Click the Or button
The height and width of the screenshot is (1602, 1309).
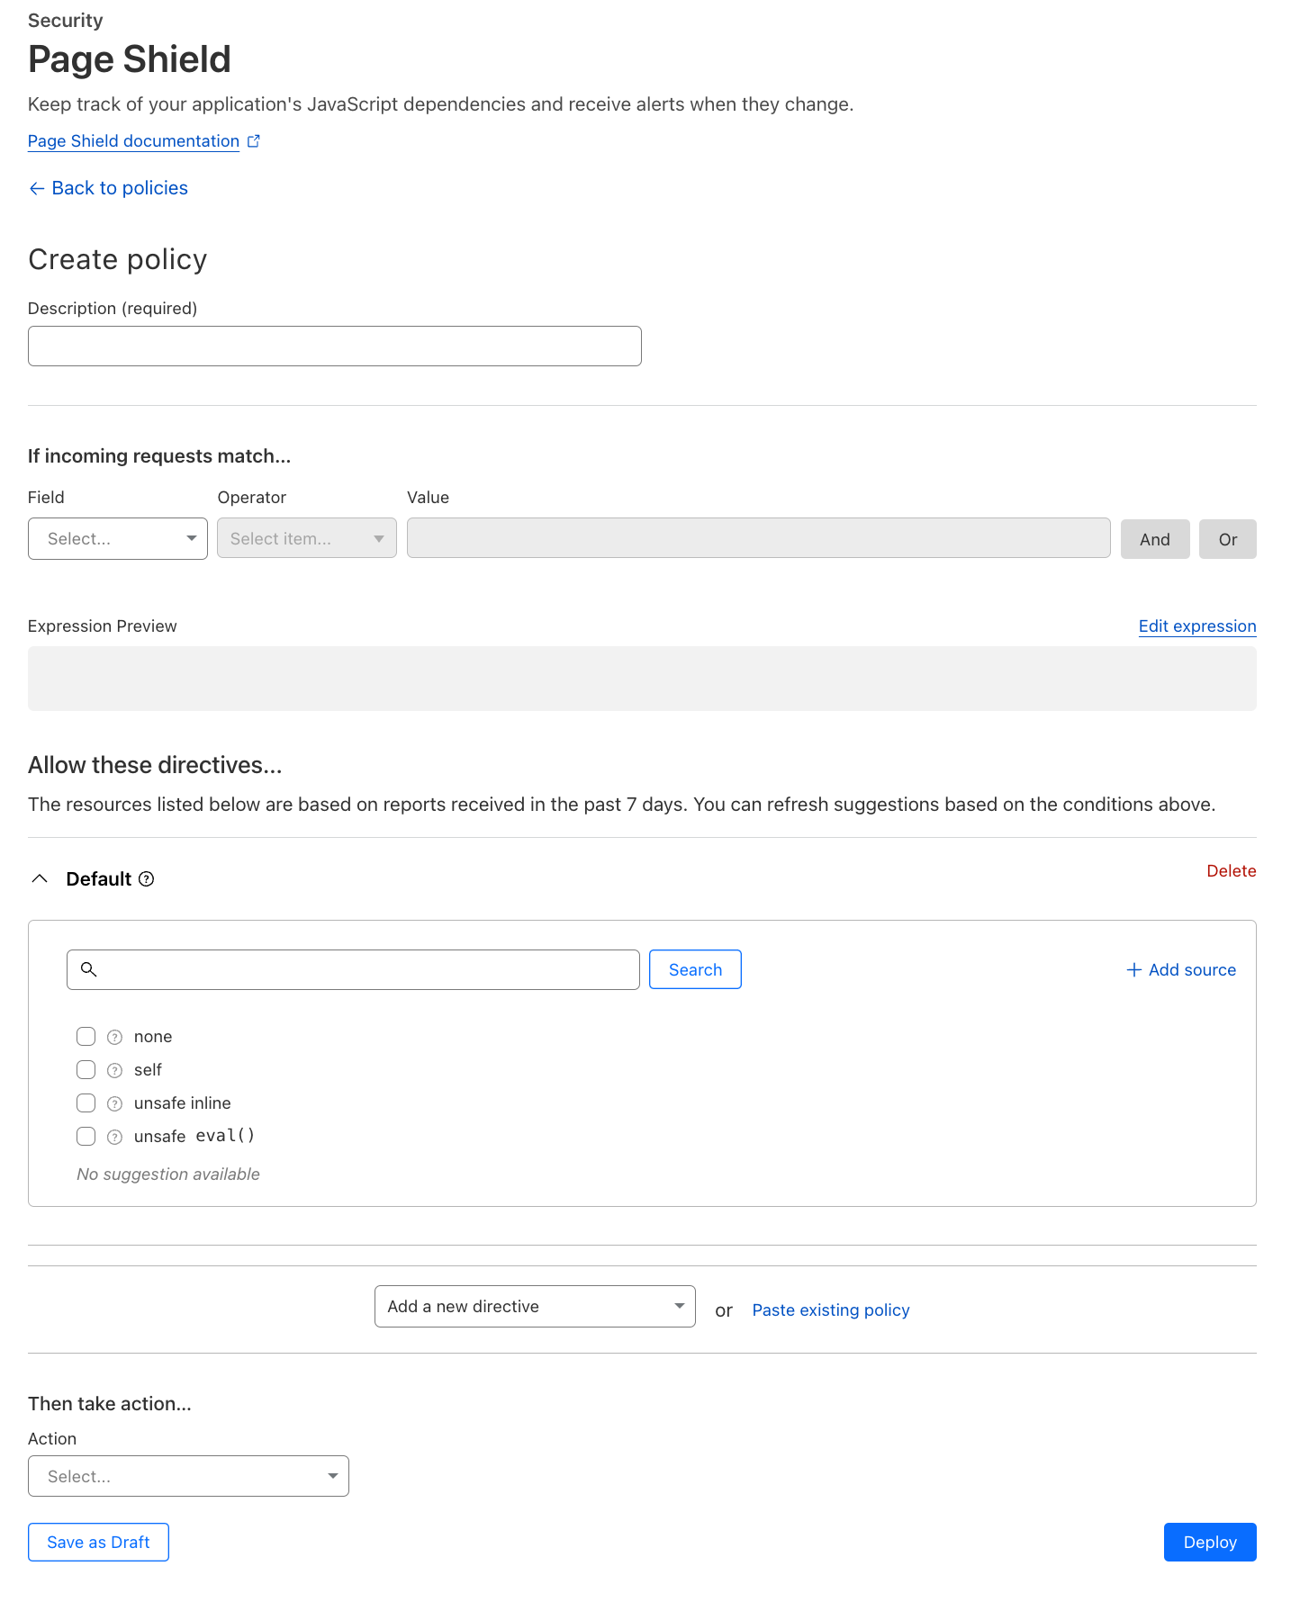1228,539
